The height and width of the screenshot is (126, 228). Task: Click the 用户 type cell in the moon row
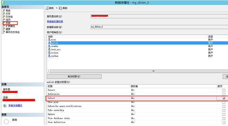coord(210,40)
